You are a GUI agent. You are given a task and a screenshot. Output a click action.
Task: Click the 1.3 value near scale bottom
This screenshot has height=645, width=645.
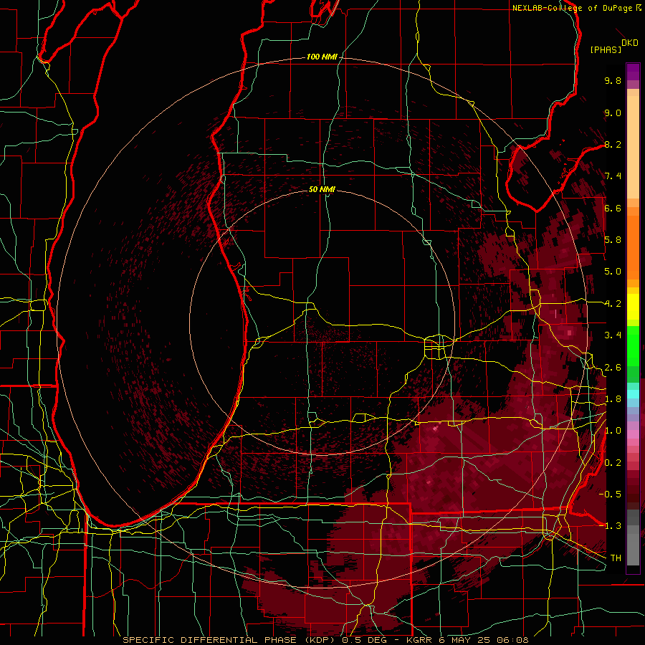pyautogui.click(x=613, y=526)
